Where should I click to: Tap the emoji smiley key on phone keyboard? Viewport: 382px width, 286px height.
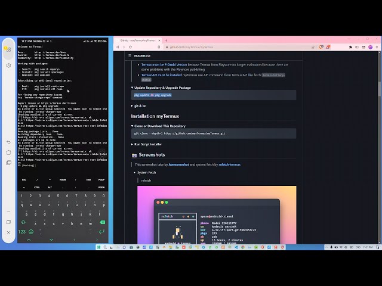pos(31,232)
